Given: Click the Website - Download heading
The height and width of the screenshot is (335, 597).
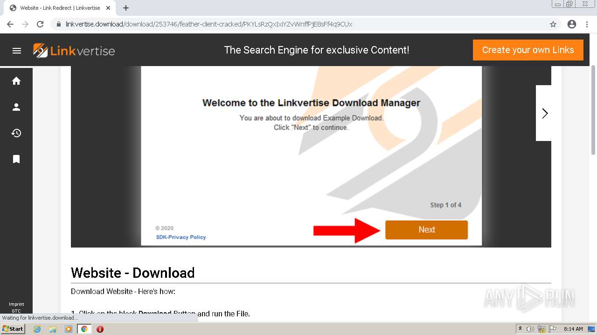Looking at the screenshot, I should click(x=132, y=273).
